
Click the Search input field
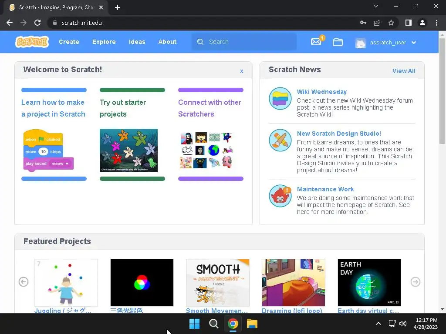coord(244,42)
